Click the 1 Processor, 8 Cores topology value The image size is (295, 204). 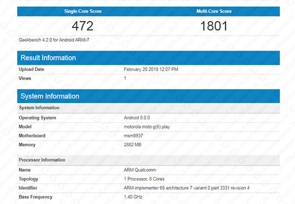pyautogui.click(x=144, y=179)
